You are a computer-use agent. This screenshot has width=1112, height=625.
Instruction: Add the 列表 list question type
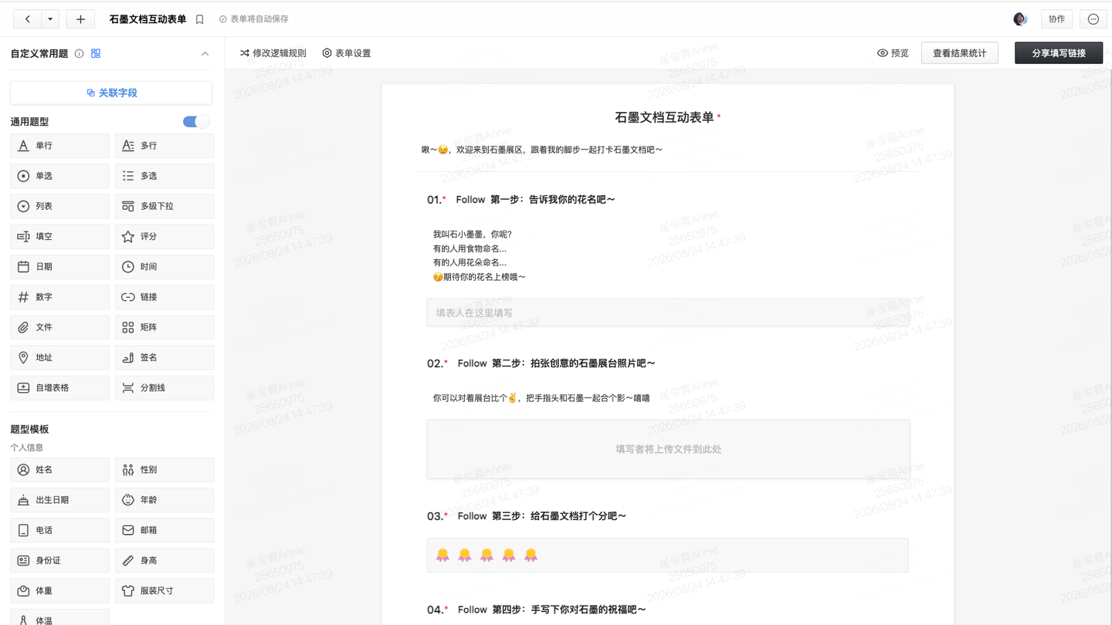(59, 206)
